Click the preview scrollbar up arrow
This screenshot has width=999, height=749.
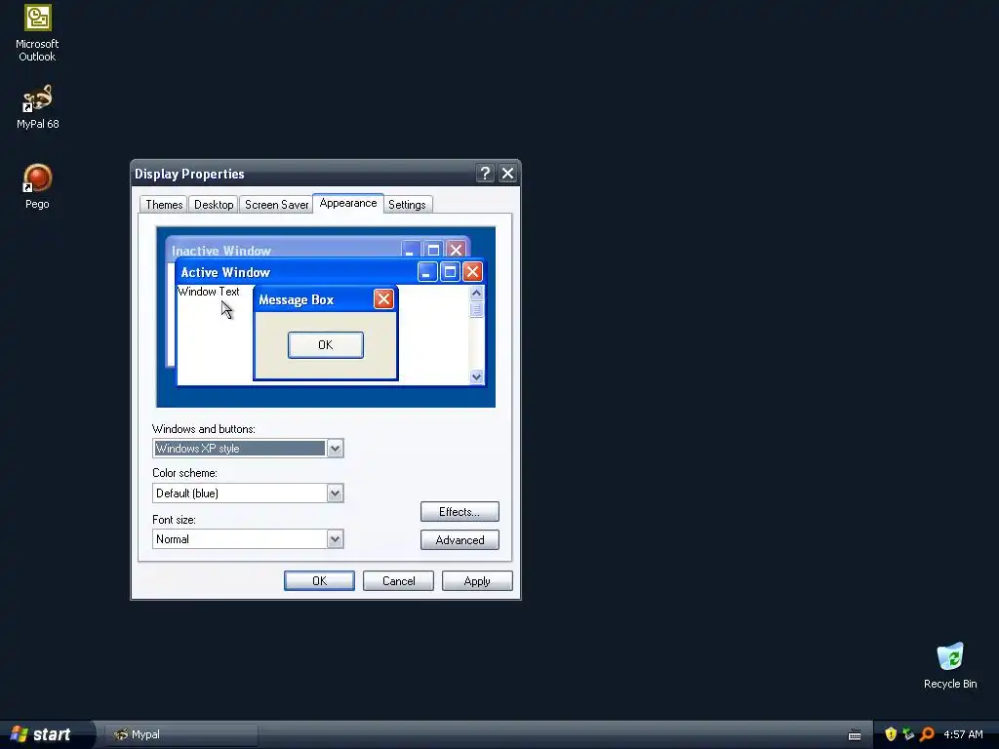pyautogui.click(x=476, y=293)
